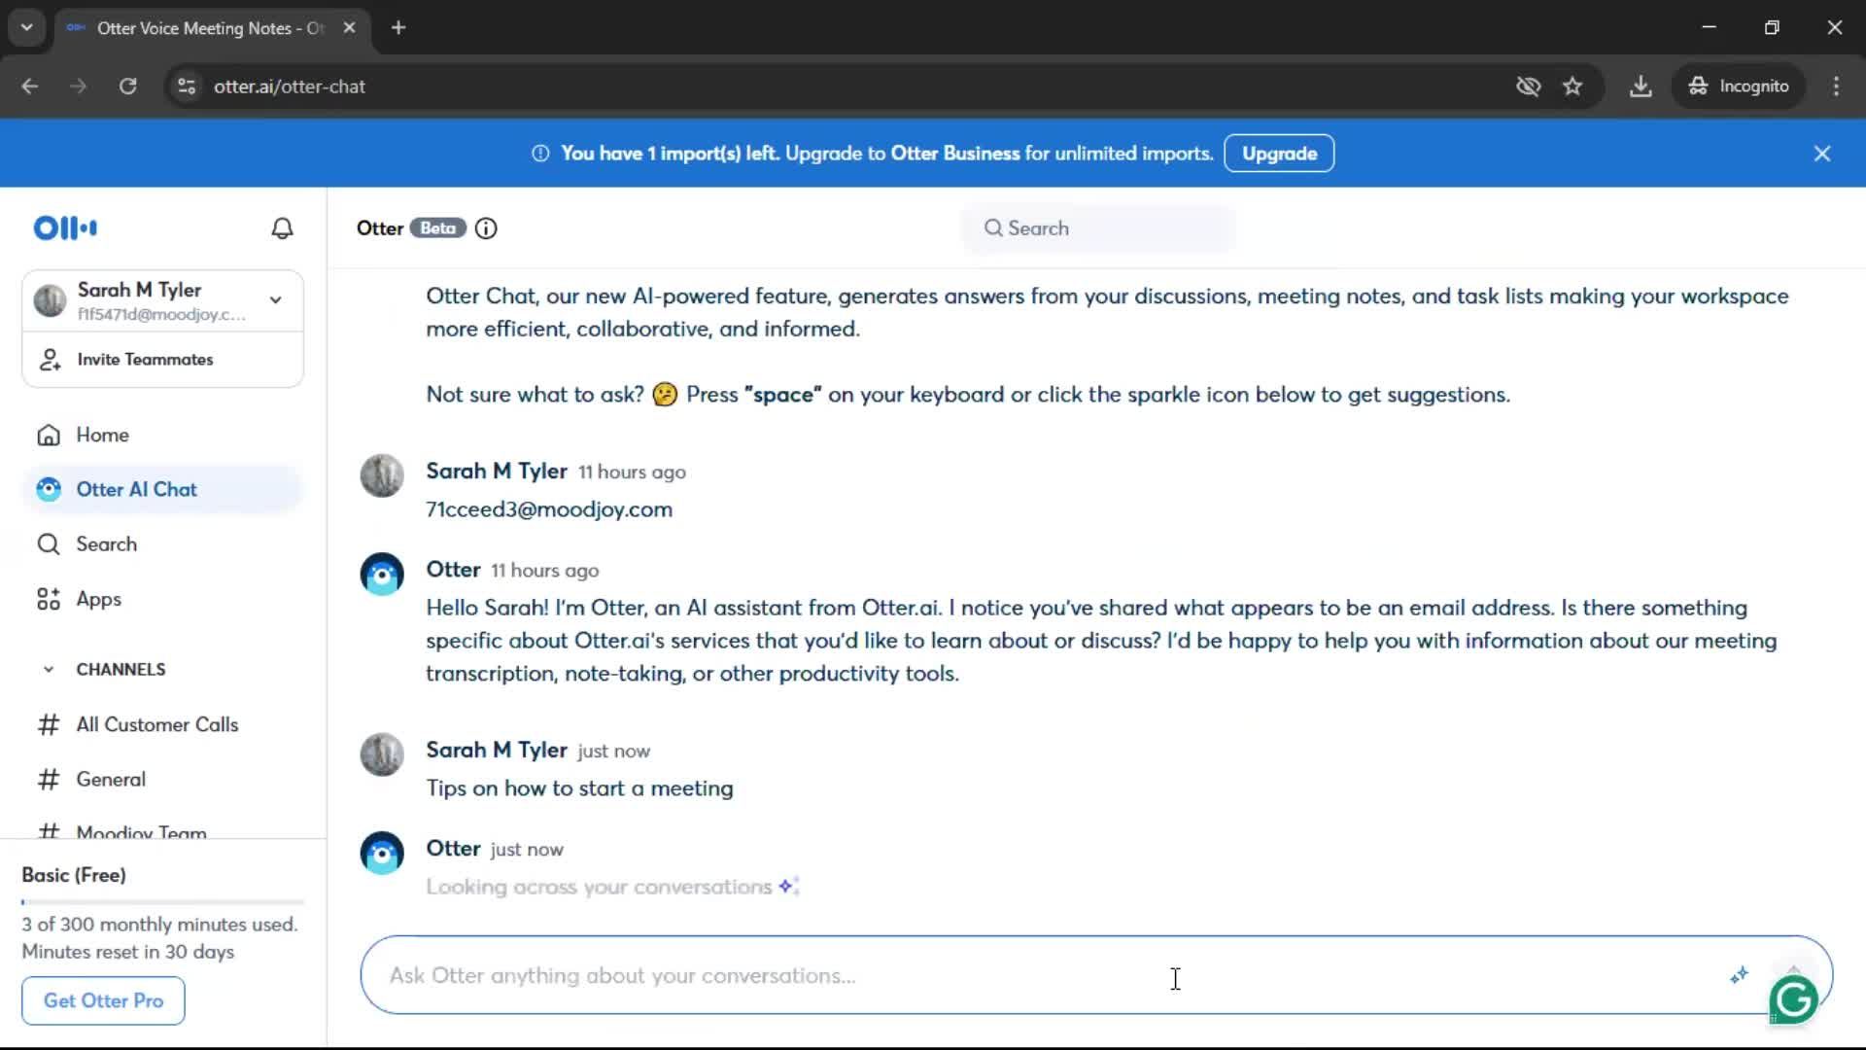This screenshot has width=1866, height=1050.
Task: Click the info icon in the import banner
Action: tap(540, 154)
